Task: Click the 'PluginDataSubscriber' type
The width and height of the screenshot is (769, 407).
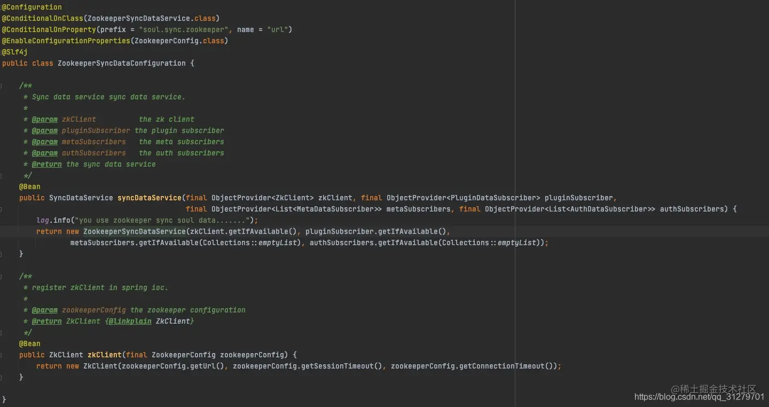Action: point(493,198)
